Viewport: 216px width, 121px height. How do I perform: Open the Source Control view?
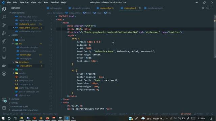click(x=4, y=25)
